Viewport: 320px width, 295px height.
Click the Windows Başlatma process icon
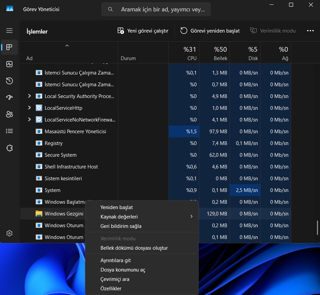(39, 202)
